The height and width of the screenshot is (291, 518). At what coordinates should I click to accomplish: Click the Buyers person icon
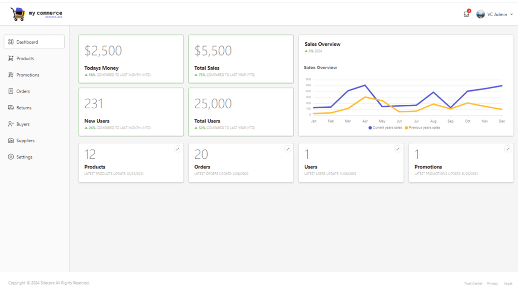point(11,124)
